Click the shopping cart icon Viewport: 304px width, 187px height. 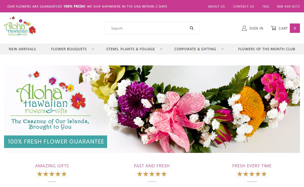pyautogui.click(x=274, y=28)
